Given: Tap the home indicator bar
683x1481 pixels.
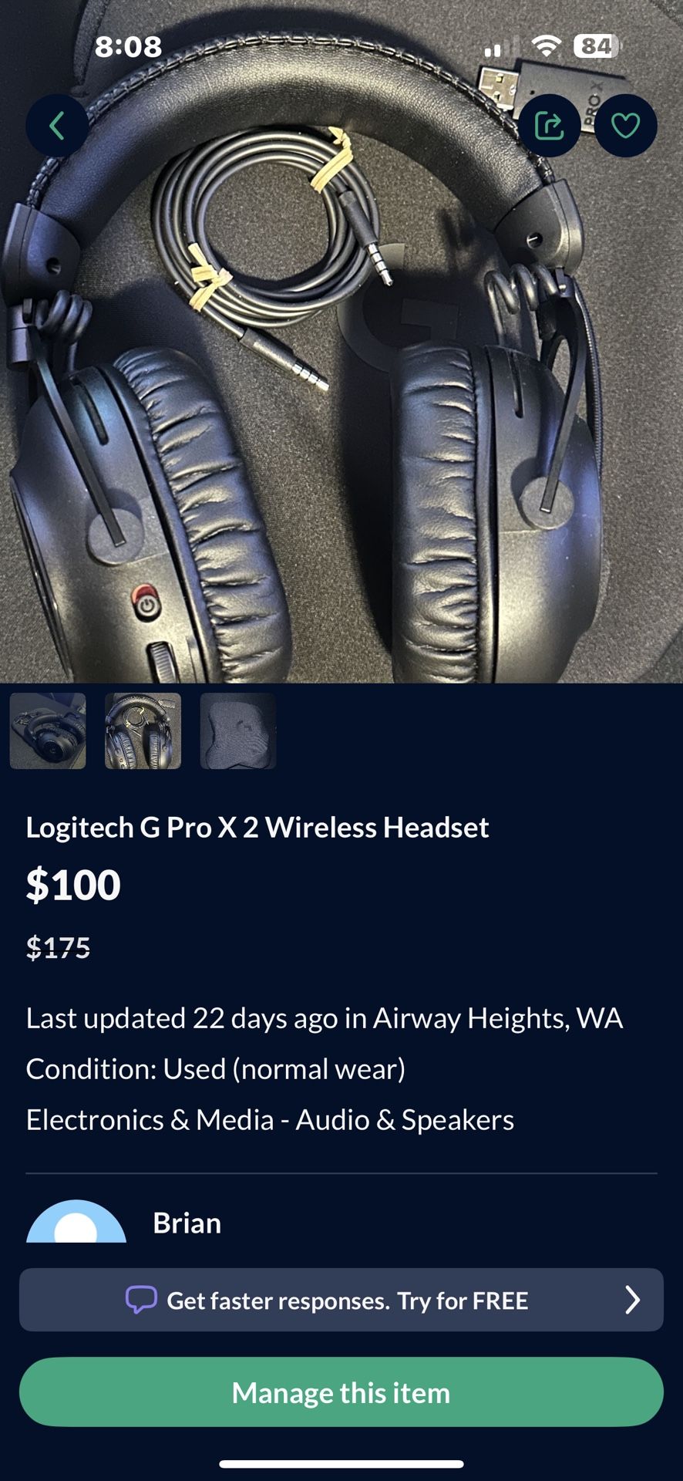Looking at the screenshot, I should pyautogui.click(x=341, y=1464).
